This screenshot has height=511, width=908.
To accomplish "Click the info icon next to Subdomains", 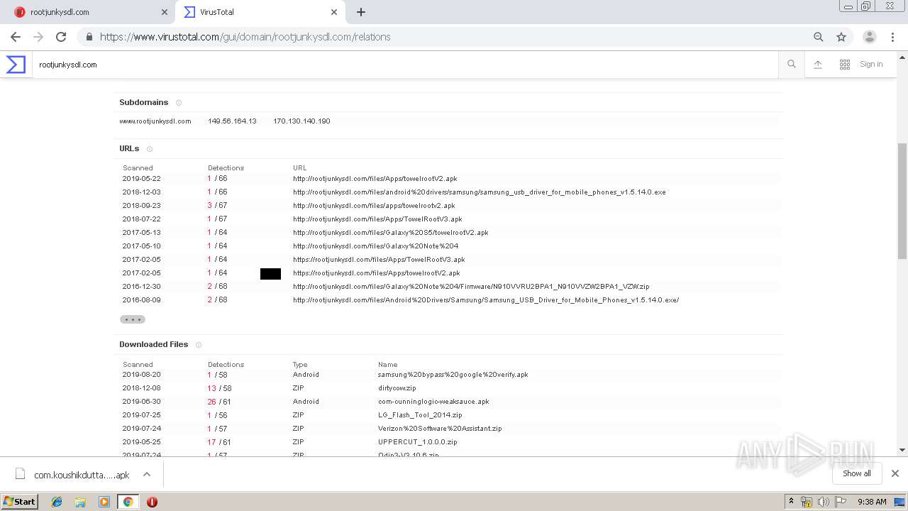I will pos(179,103).
